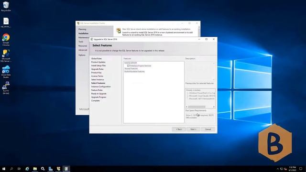The image size is (306, 172).
Task: Toggle the Database Engine Services checkbox
Action: pos(128,66)
